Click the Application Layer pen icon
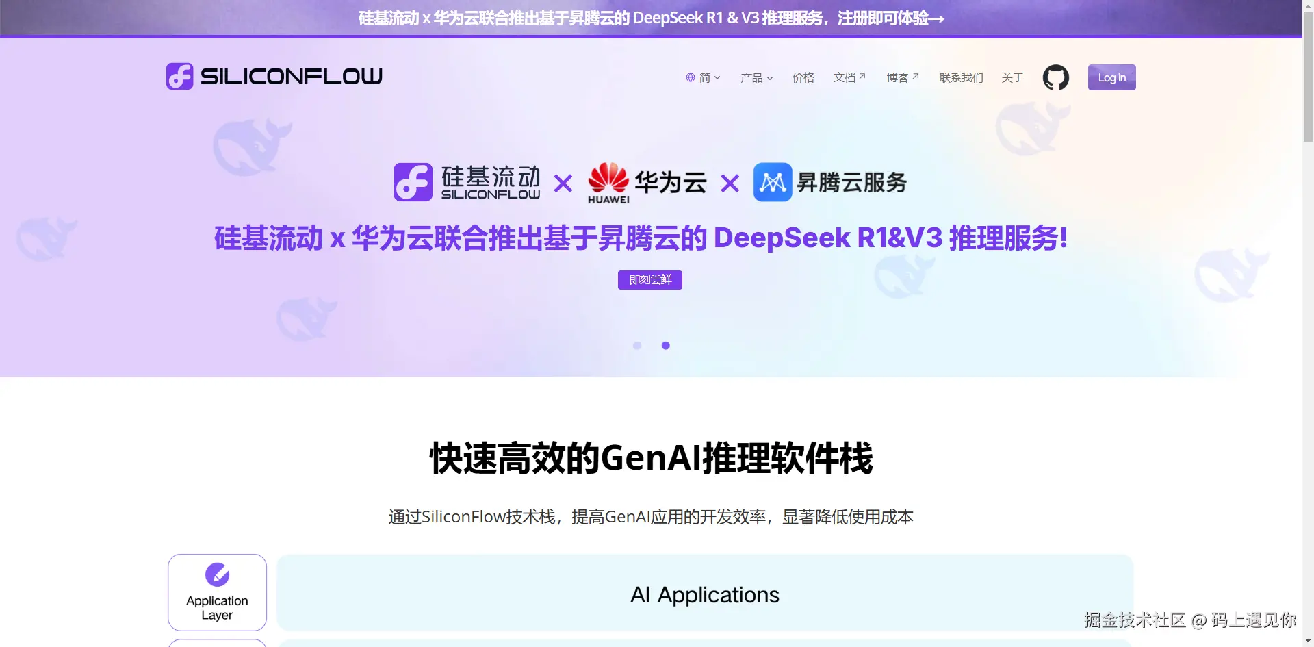Image resolution: width=1314 pixels, height=647 pixels. [217, 574]
